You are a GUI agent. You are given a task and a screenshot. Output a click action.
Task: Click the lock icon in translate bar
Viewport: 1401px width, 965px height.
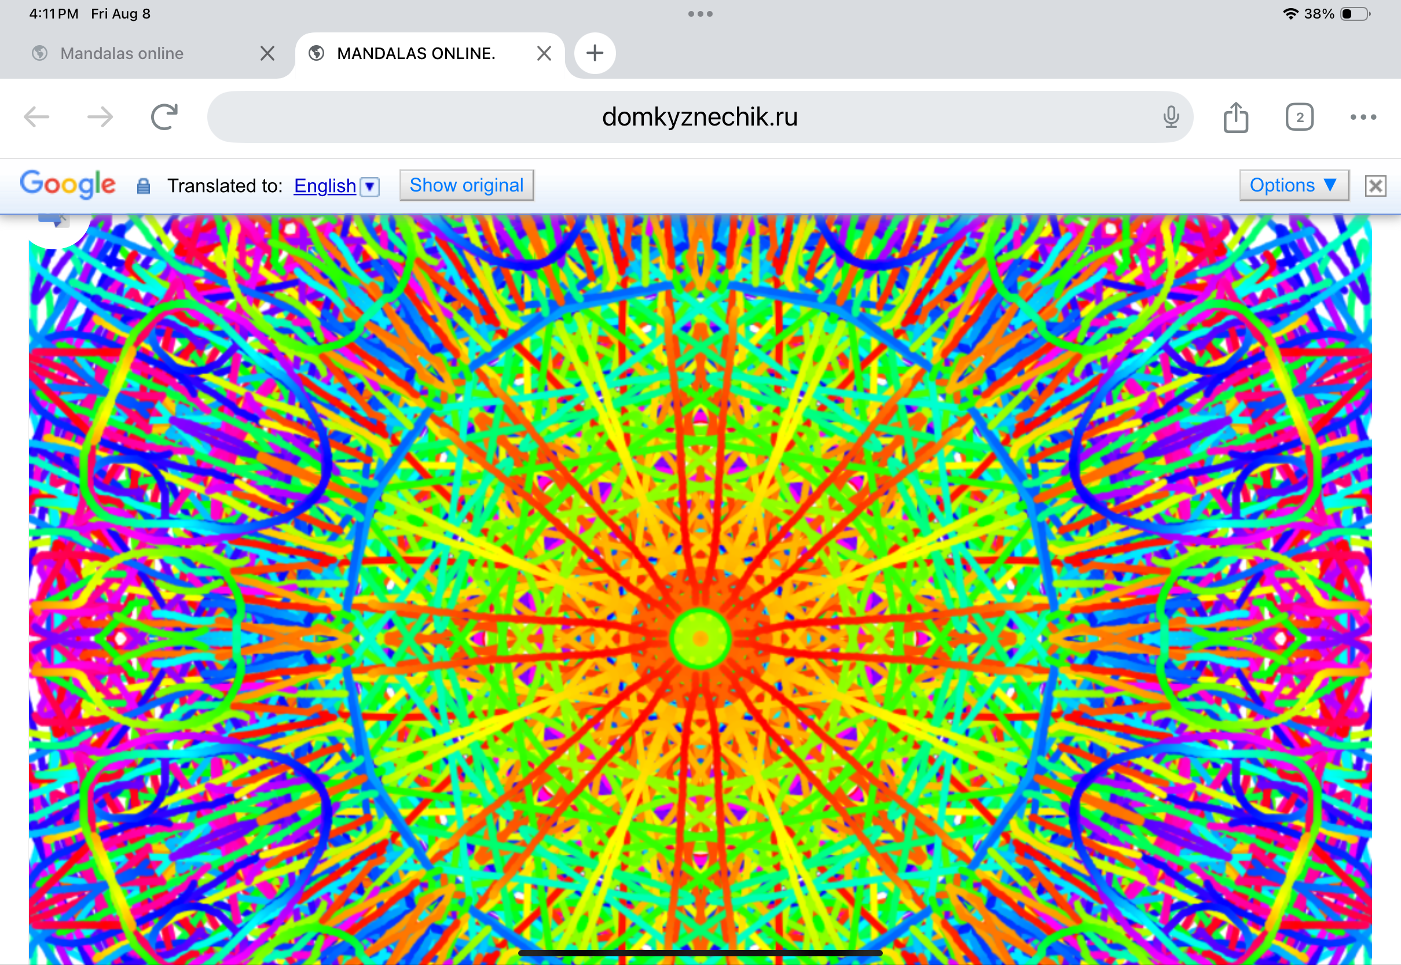[144, 186]
